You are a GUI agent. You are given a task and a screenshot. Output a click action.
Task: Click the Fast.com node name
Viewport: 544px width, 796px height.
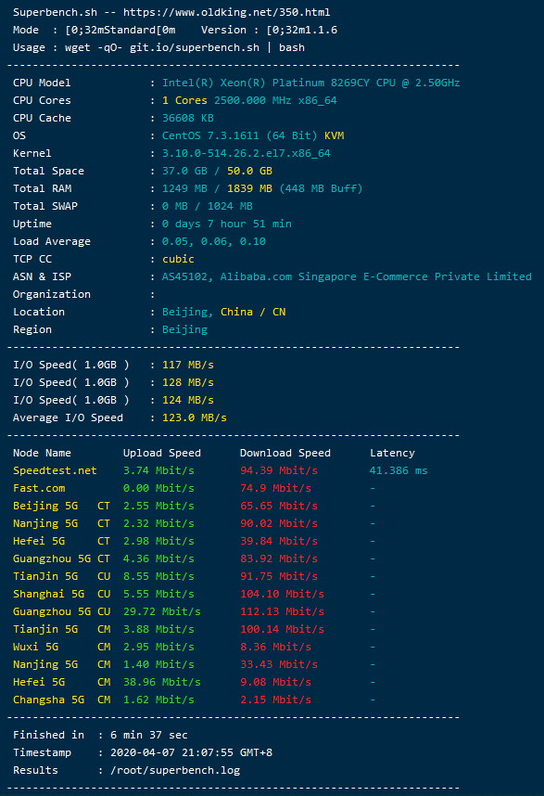point(39,488)
